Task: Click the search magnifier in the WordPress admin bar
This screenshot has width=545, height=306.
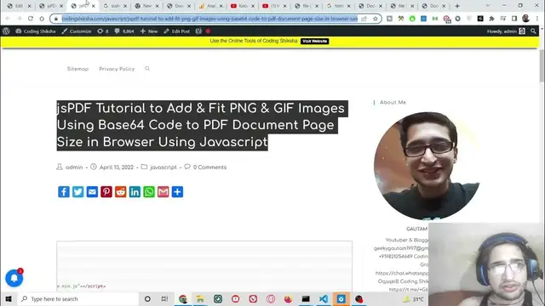Action: click(533, 31)
